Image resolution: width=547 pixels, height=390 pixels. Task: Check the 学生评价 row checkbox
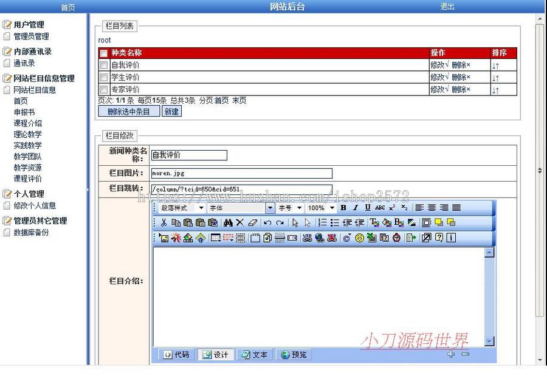pyautogui.click(x=103, y=77)
